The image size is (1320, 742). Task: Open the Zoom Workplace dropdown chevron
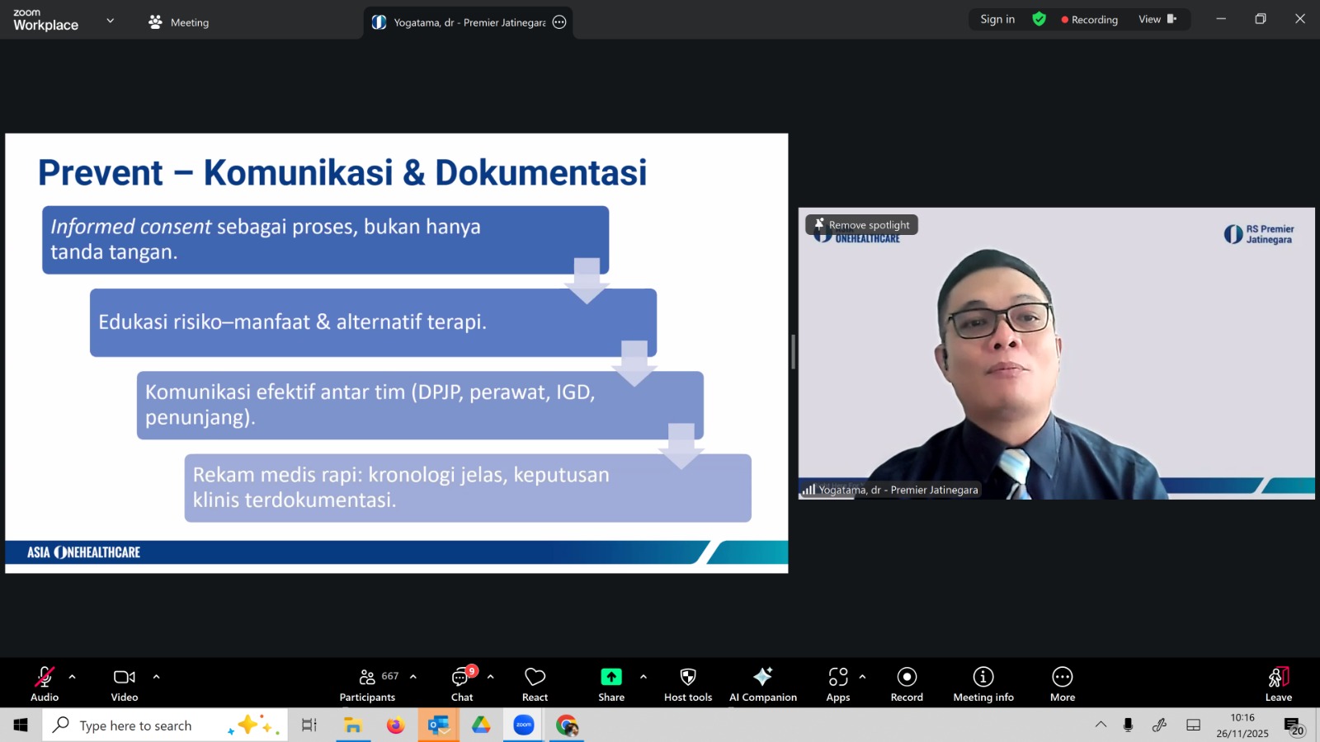click(111, 21)
